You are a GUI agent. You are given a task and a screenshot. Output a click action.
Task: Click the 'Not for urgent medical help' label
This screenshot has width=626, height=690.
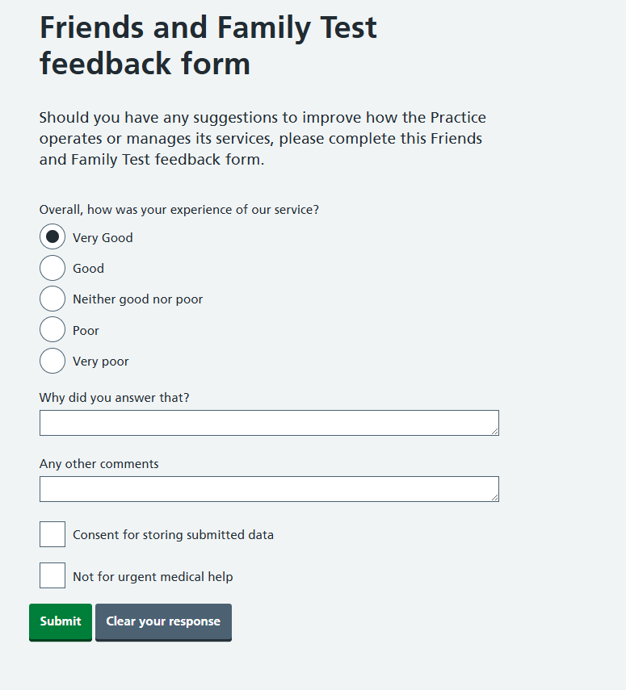pyautogui.click(x=153, y=577)
